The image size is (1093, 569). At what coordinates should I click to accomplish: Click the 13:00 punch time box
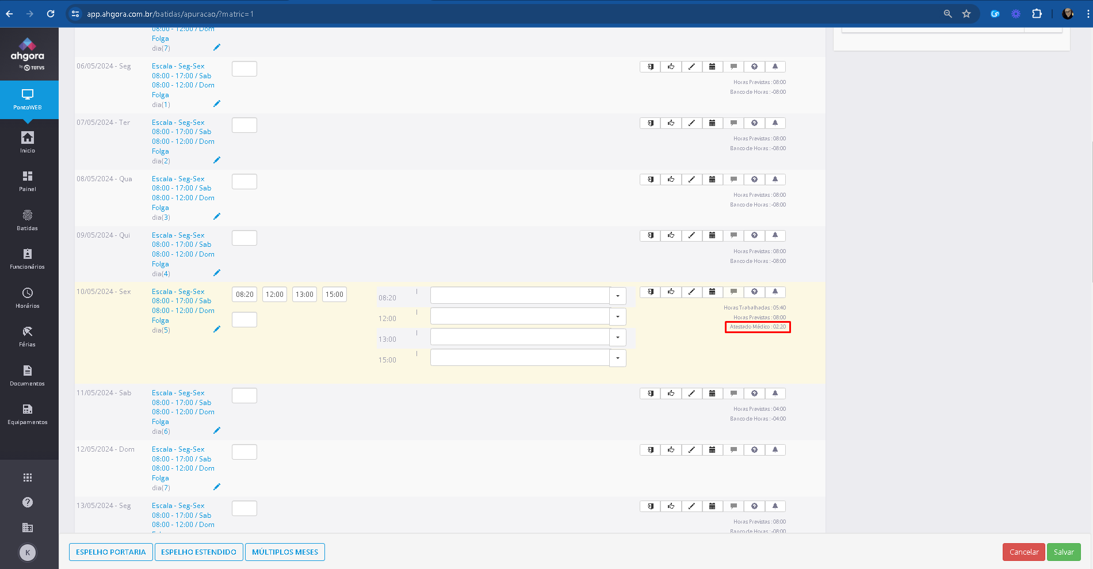pos(304,295)
